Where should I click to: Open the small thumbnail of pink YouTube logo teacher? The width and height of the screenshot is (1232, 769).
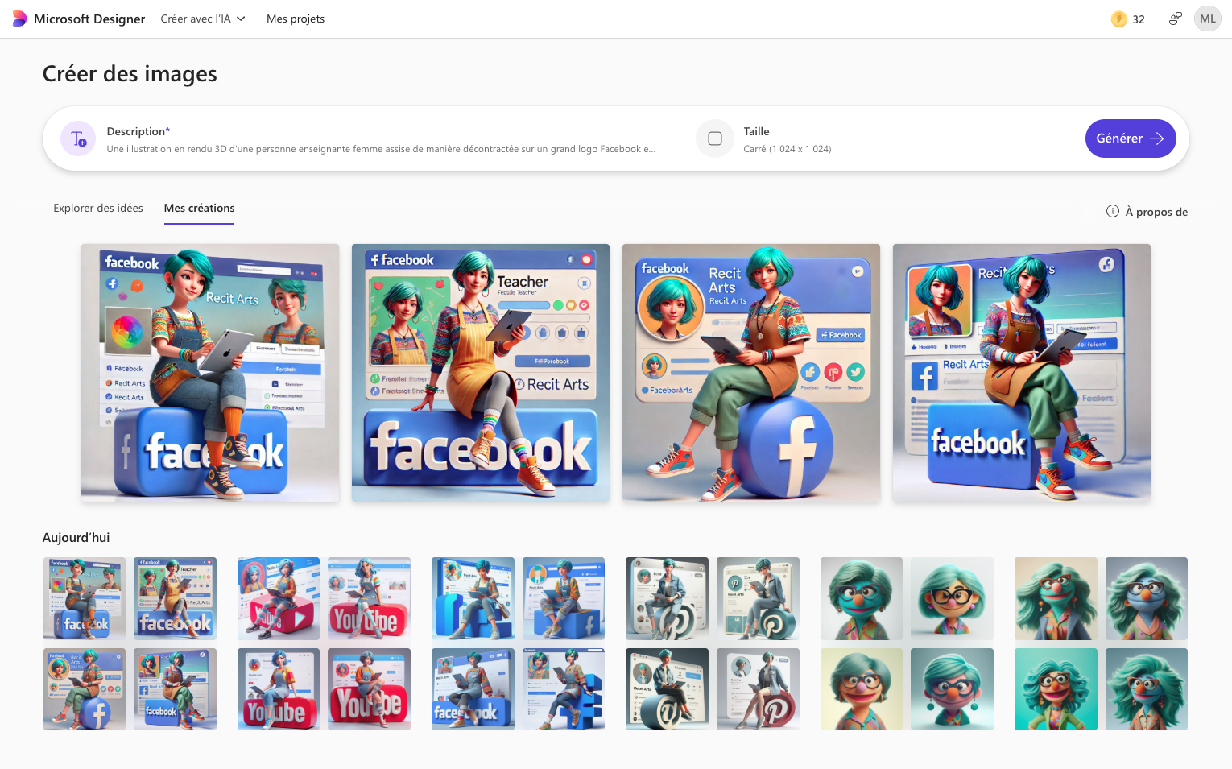pos(279,598)
